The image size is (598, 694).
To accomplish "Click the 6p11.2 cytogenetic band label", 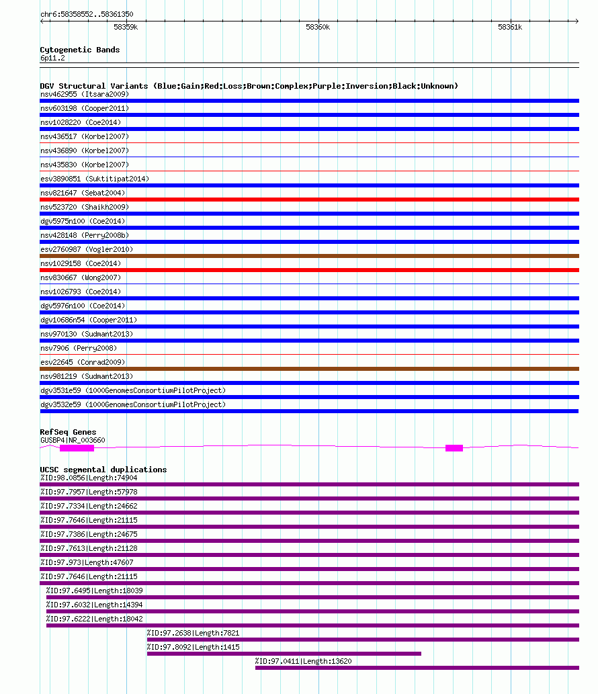I will [52, 58].
